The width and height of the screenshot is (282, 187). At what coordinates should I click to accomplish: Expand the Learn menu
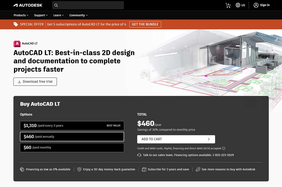pyautogui.click(x=58, y=15)
